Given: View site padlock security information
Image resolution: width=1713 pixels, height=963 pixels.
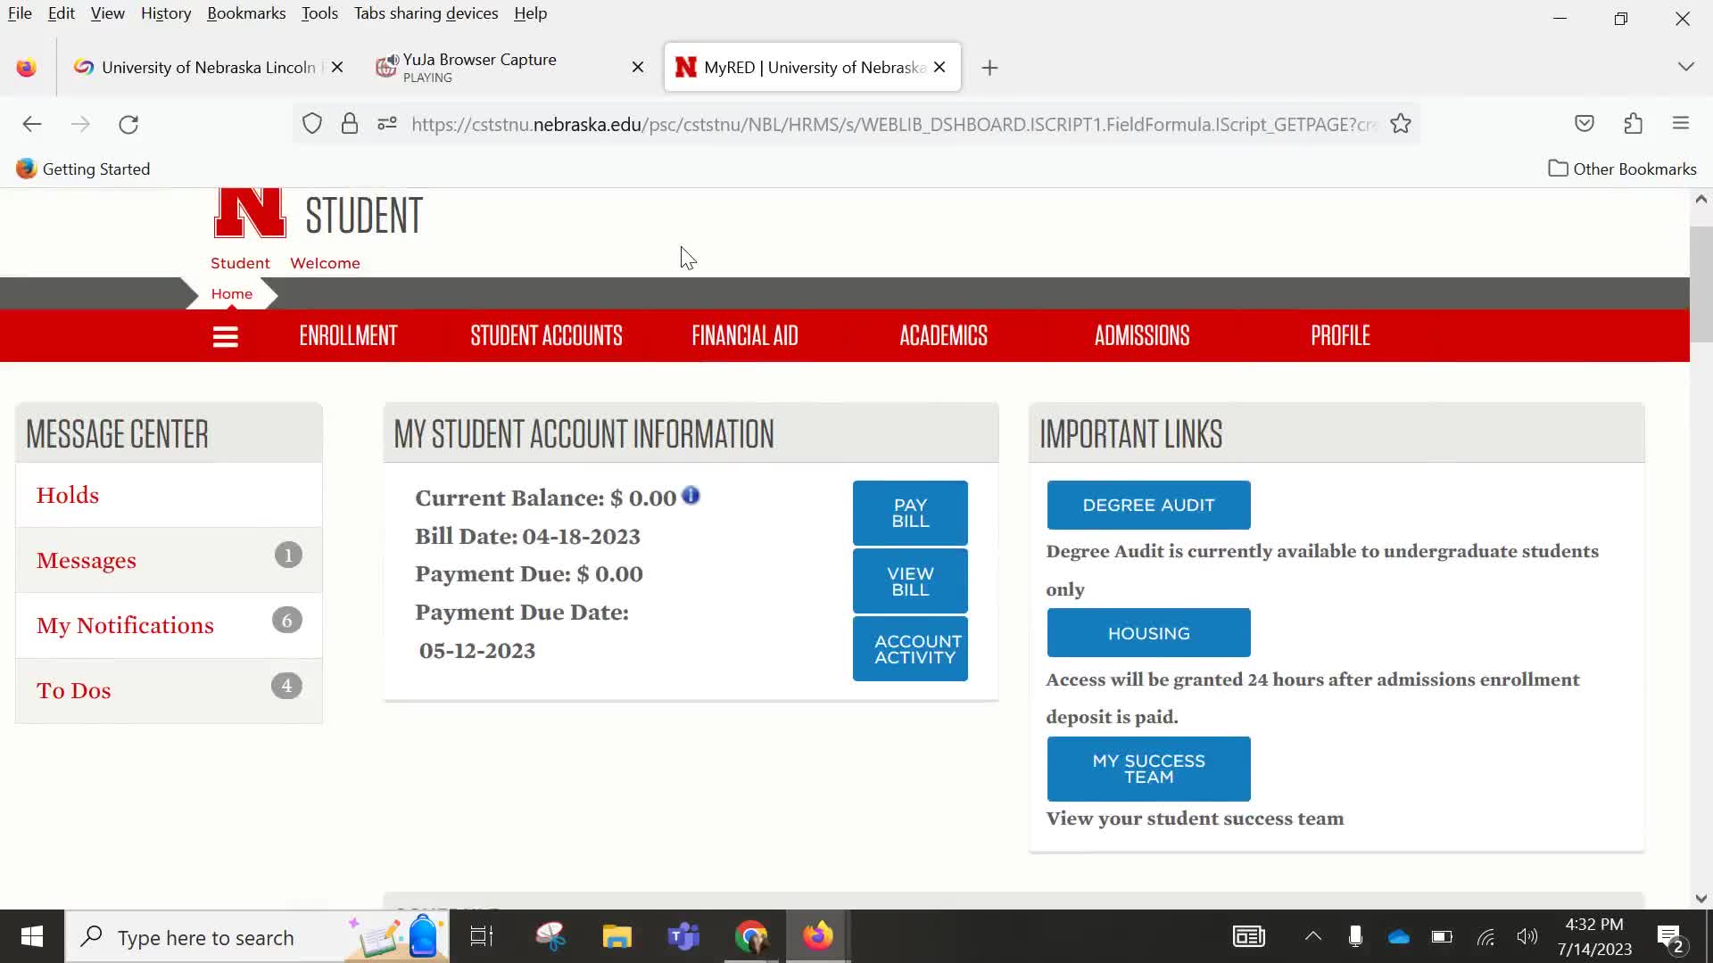Looking at the screenshot, I should [x=350, y=124].
